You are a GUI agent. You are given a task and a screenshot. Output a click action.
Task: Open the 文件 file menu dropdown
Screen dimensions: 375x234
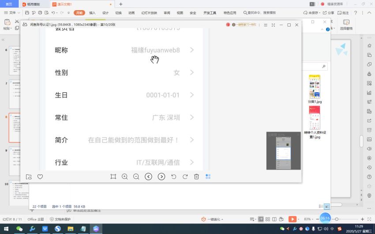pyautogui.click(x=12, y=13)
